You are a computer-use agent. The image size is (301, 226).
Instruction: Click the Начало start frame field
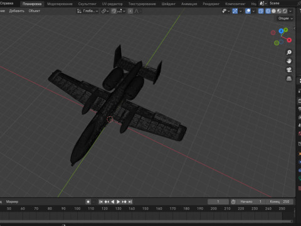point(251,202)
